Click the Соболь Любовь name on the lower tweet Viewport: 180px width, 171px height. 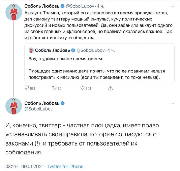(x=42, y=103)
